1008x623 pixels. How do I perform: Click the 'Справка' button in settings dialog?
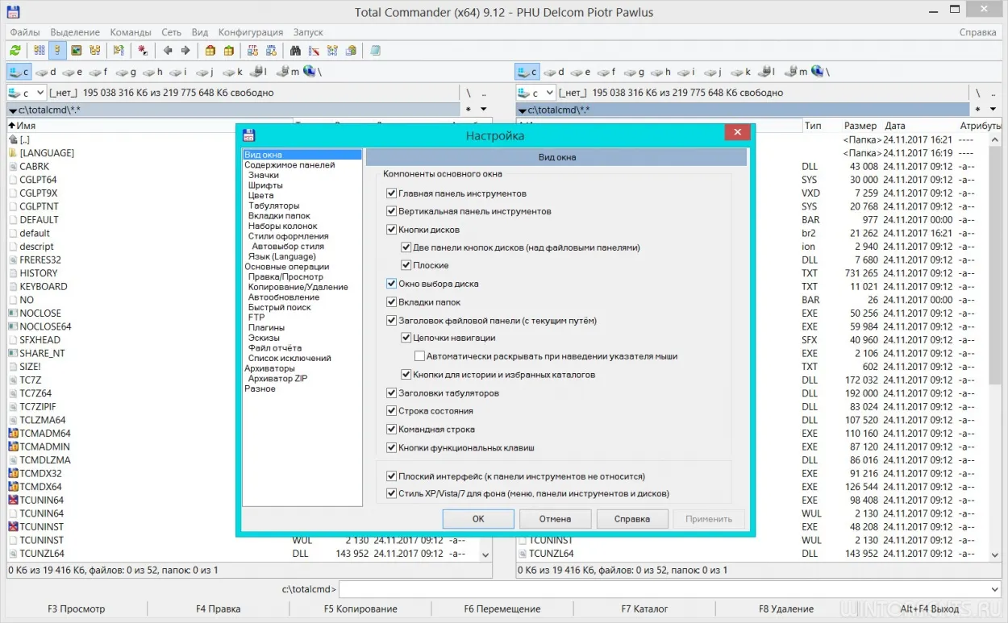[x=631, y=519]
